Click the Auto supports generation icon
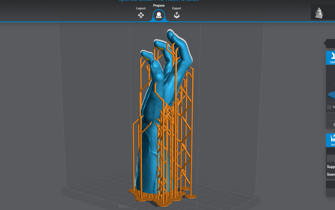This screenshot has height=210, width=335. click(x=333, y=139)
